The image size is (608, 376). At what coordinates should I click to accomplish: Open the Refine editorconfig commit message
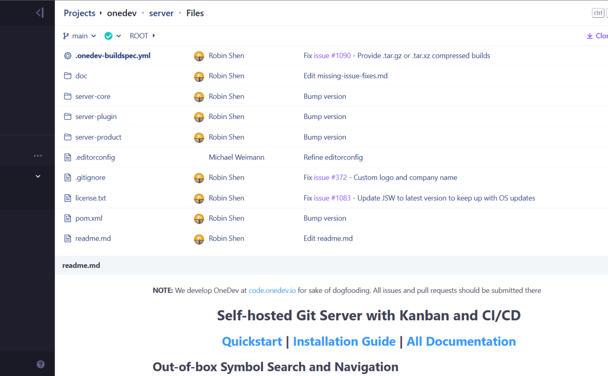333,157
